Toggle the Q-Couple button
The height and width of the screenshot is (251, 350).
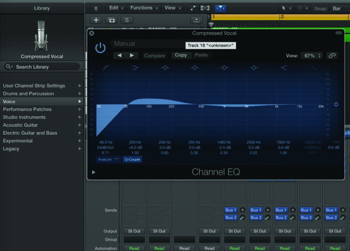click(132, 159)
